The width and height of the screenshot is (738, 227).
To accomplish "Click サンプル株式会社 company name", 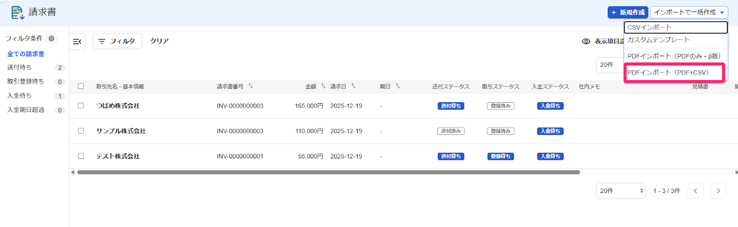I will point(121,131).
